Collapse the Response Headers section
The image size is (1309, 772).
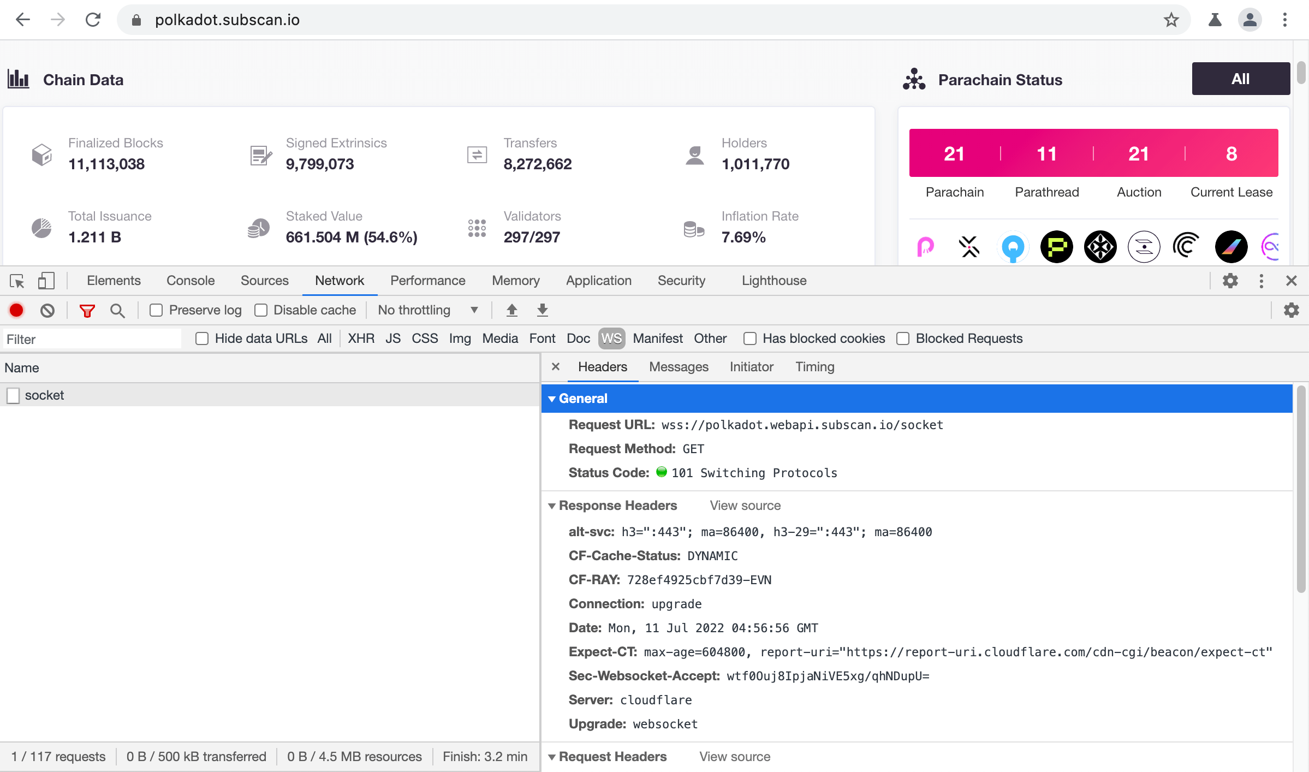point(552,506)
